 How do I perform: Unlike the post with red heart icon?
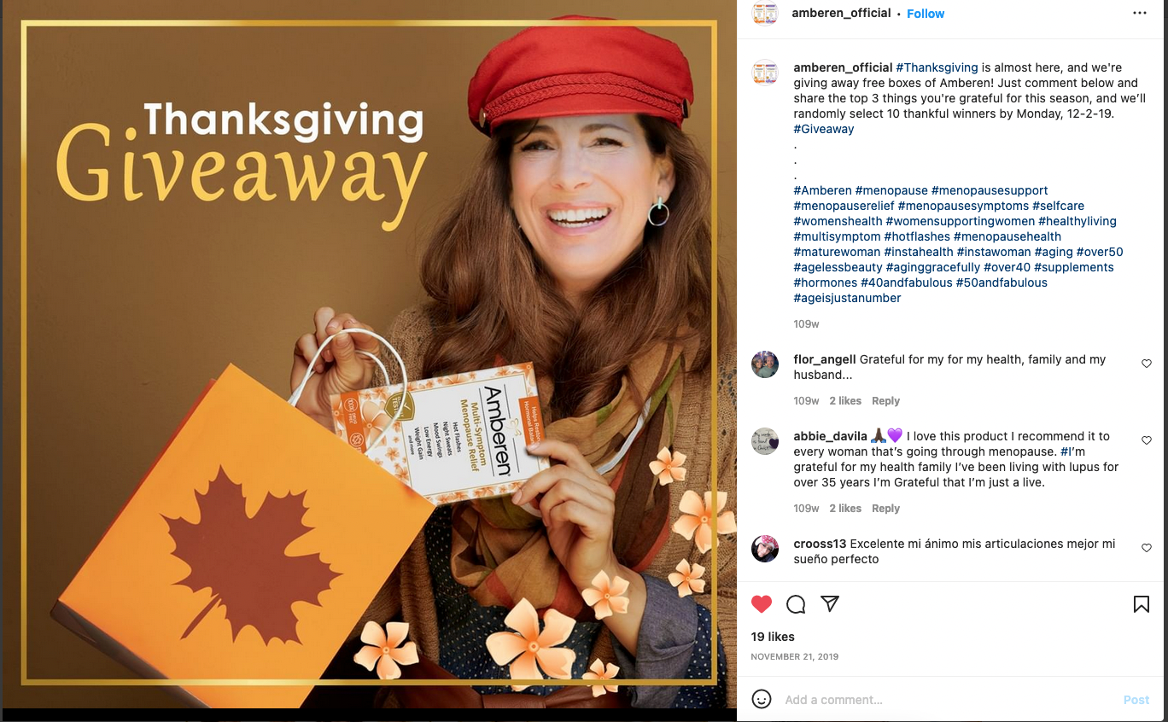point(762,604)
